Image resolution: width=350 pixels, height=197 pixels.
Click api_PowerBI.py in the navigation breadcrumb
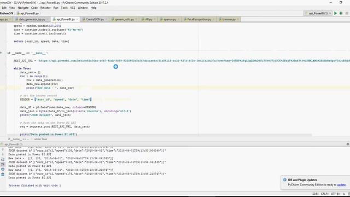28,13
